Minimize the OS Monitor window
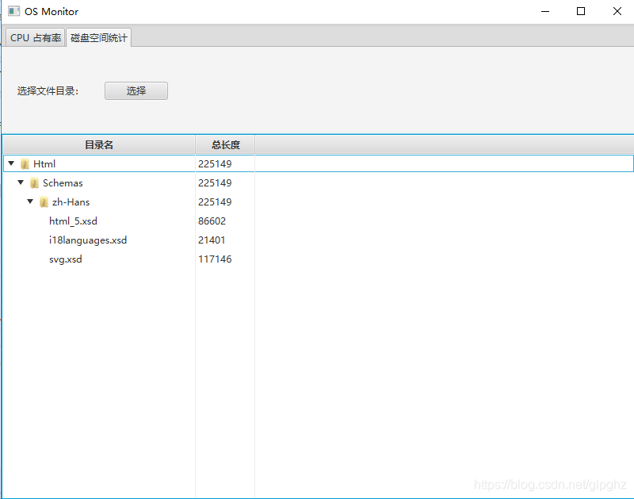This screenshot has height=499, width=634. point(545,11)
